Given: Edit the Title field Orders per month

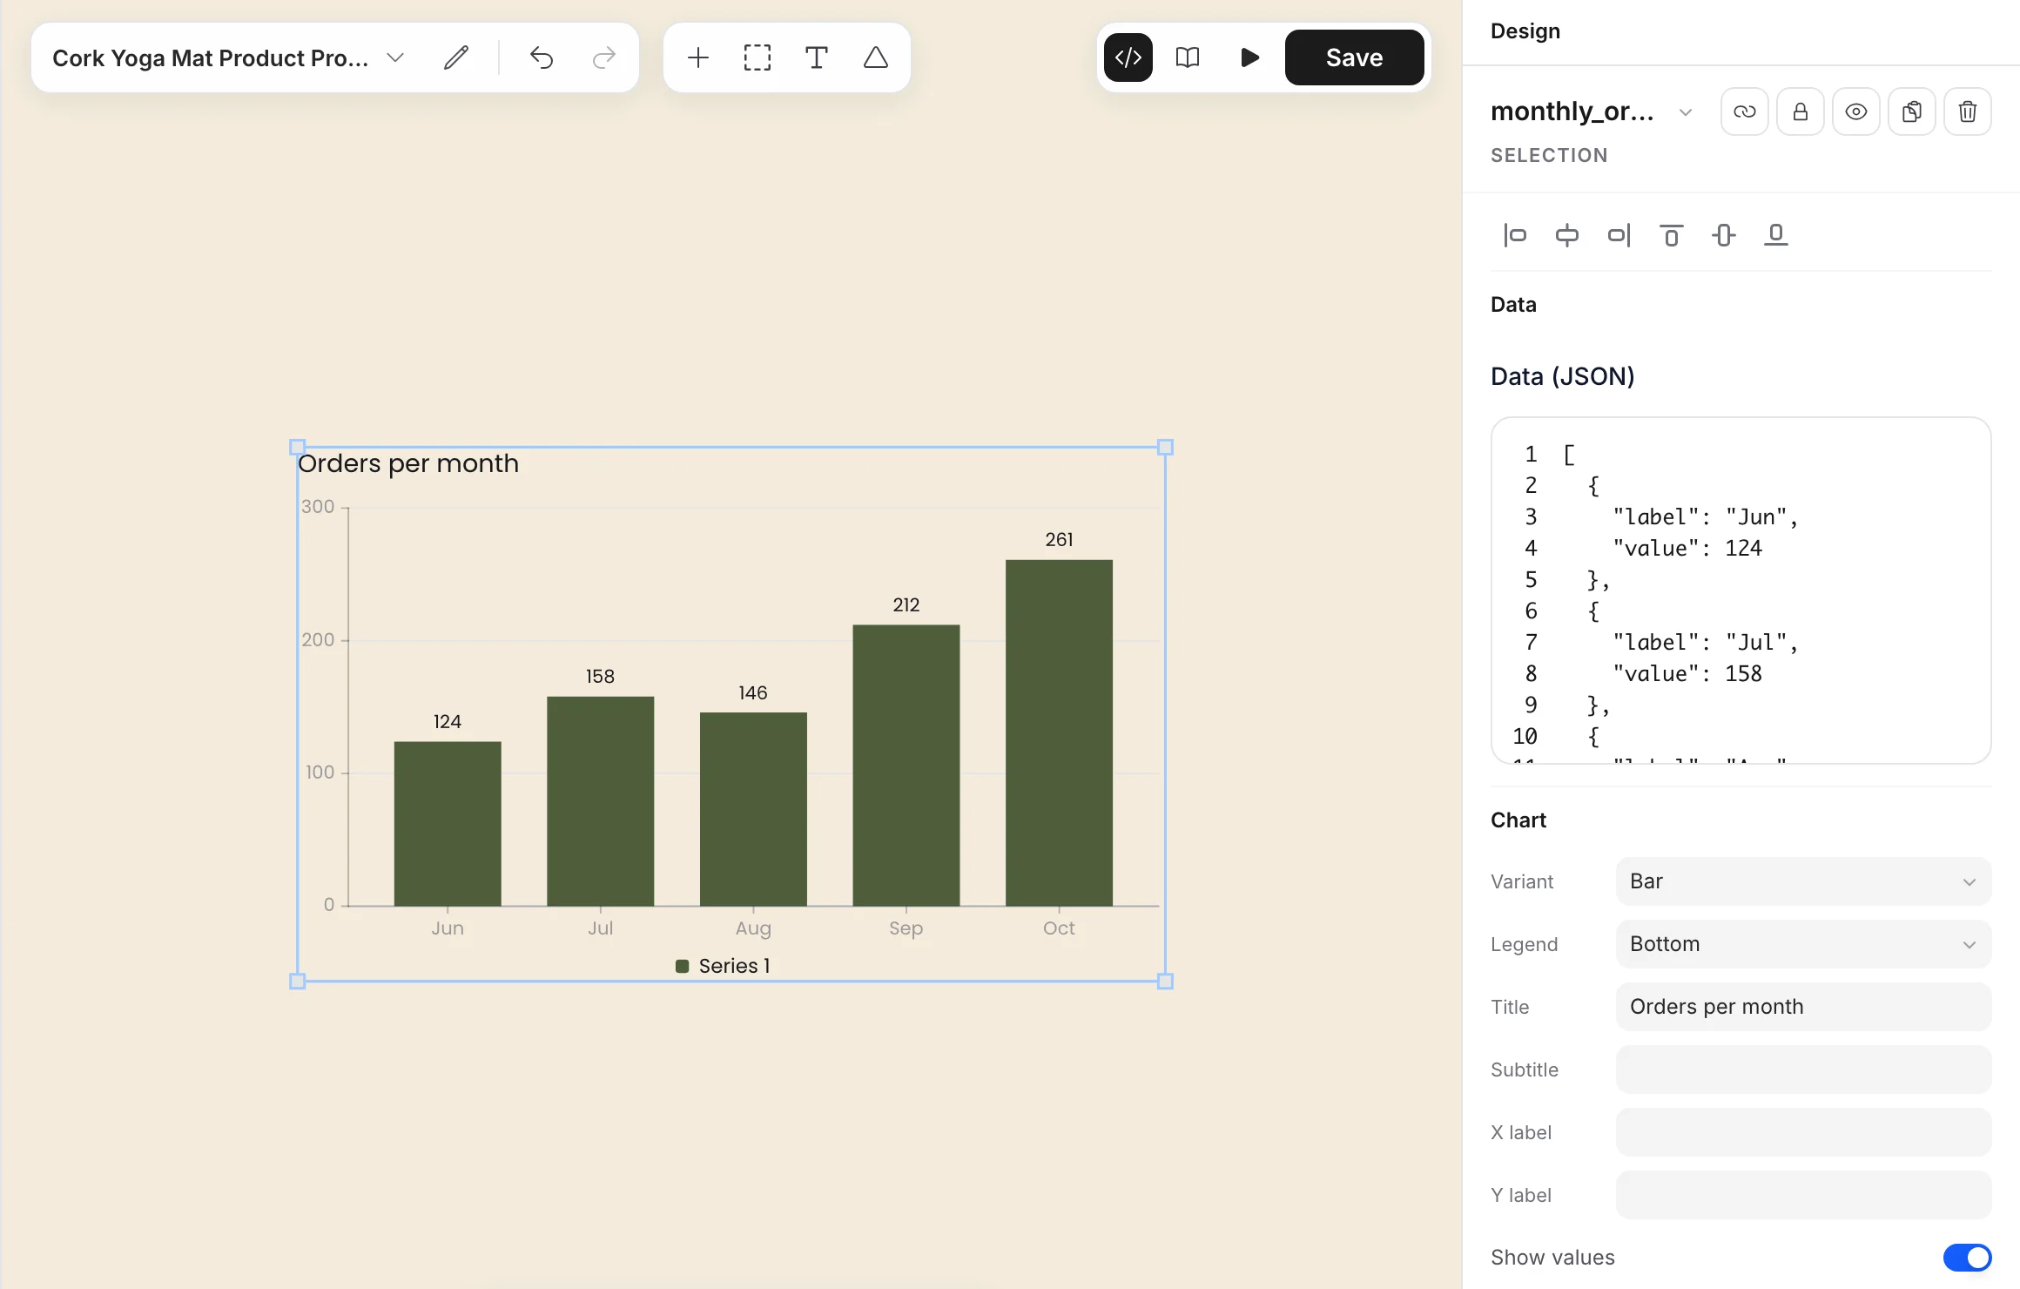Looking at the screenshot, I should point(1803,1007).
